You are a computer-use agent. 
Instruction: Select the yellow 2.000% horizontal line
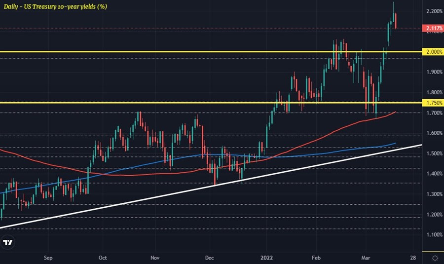(x=148, y=52)
